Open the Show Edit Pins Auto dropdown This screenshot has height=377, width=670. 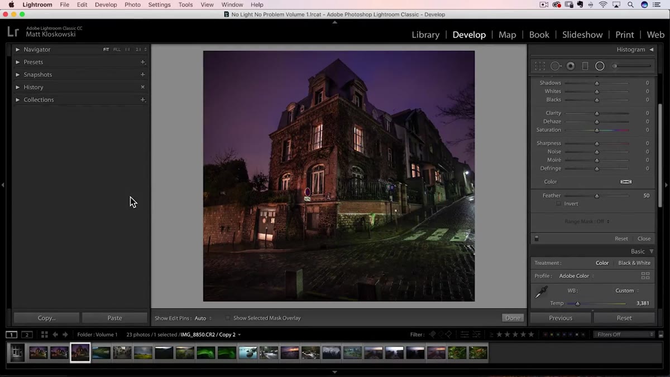click(203, 318)
